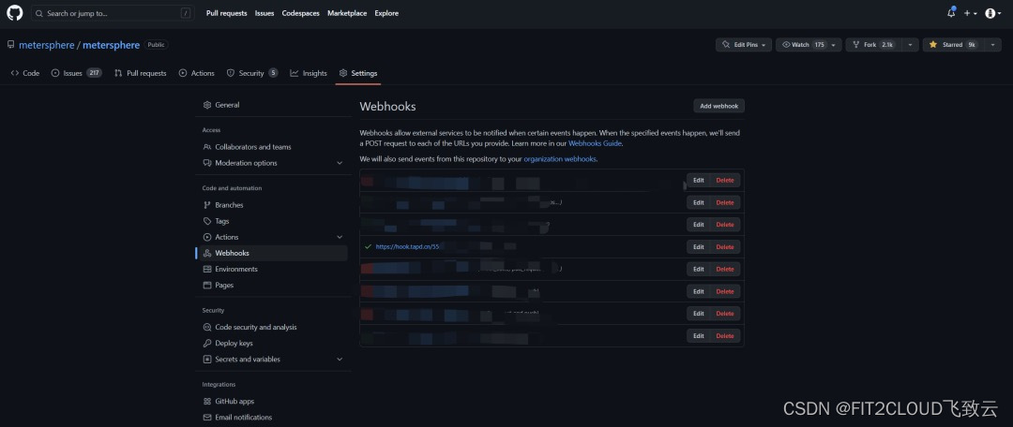Click the Edit Pins button
The height and width of the screenshot is (427, 1013).
coord(744,45)
